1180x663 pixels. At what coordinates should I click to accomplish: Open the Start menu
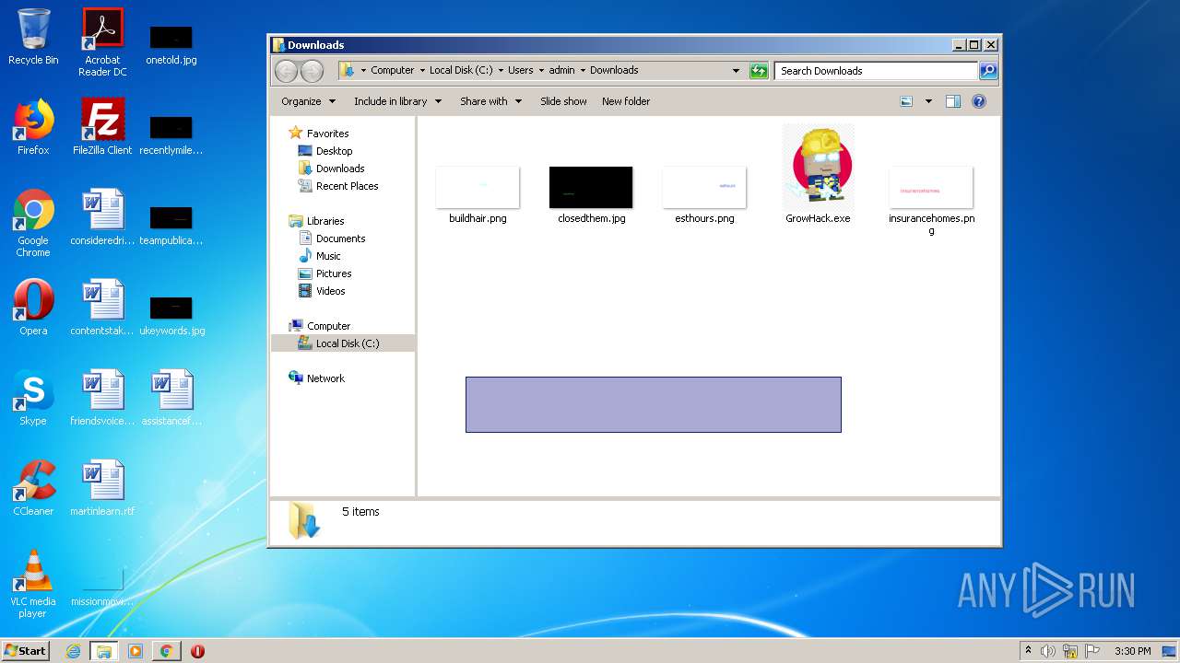[x=25, y=651]
